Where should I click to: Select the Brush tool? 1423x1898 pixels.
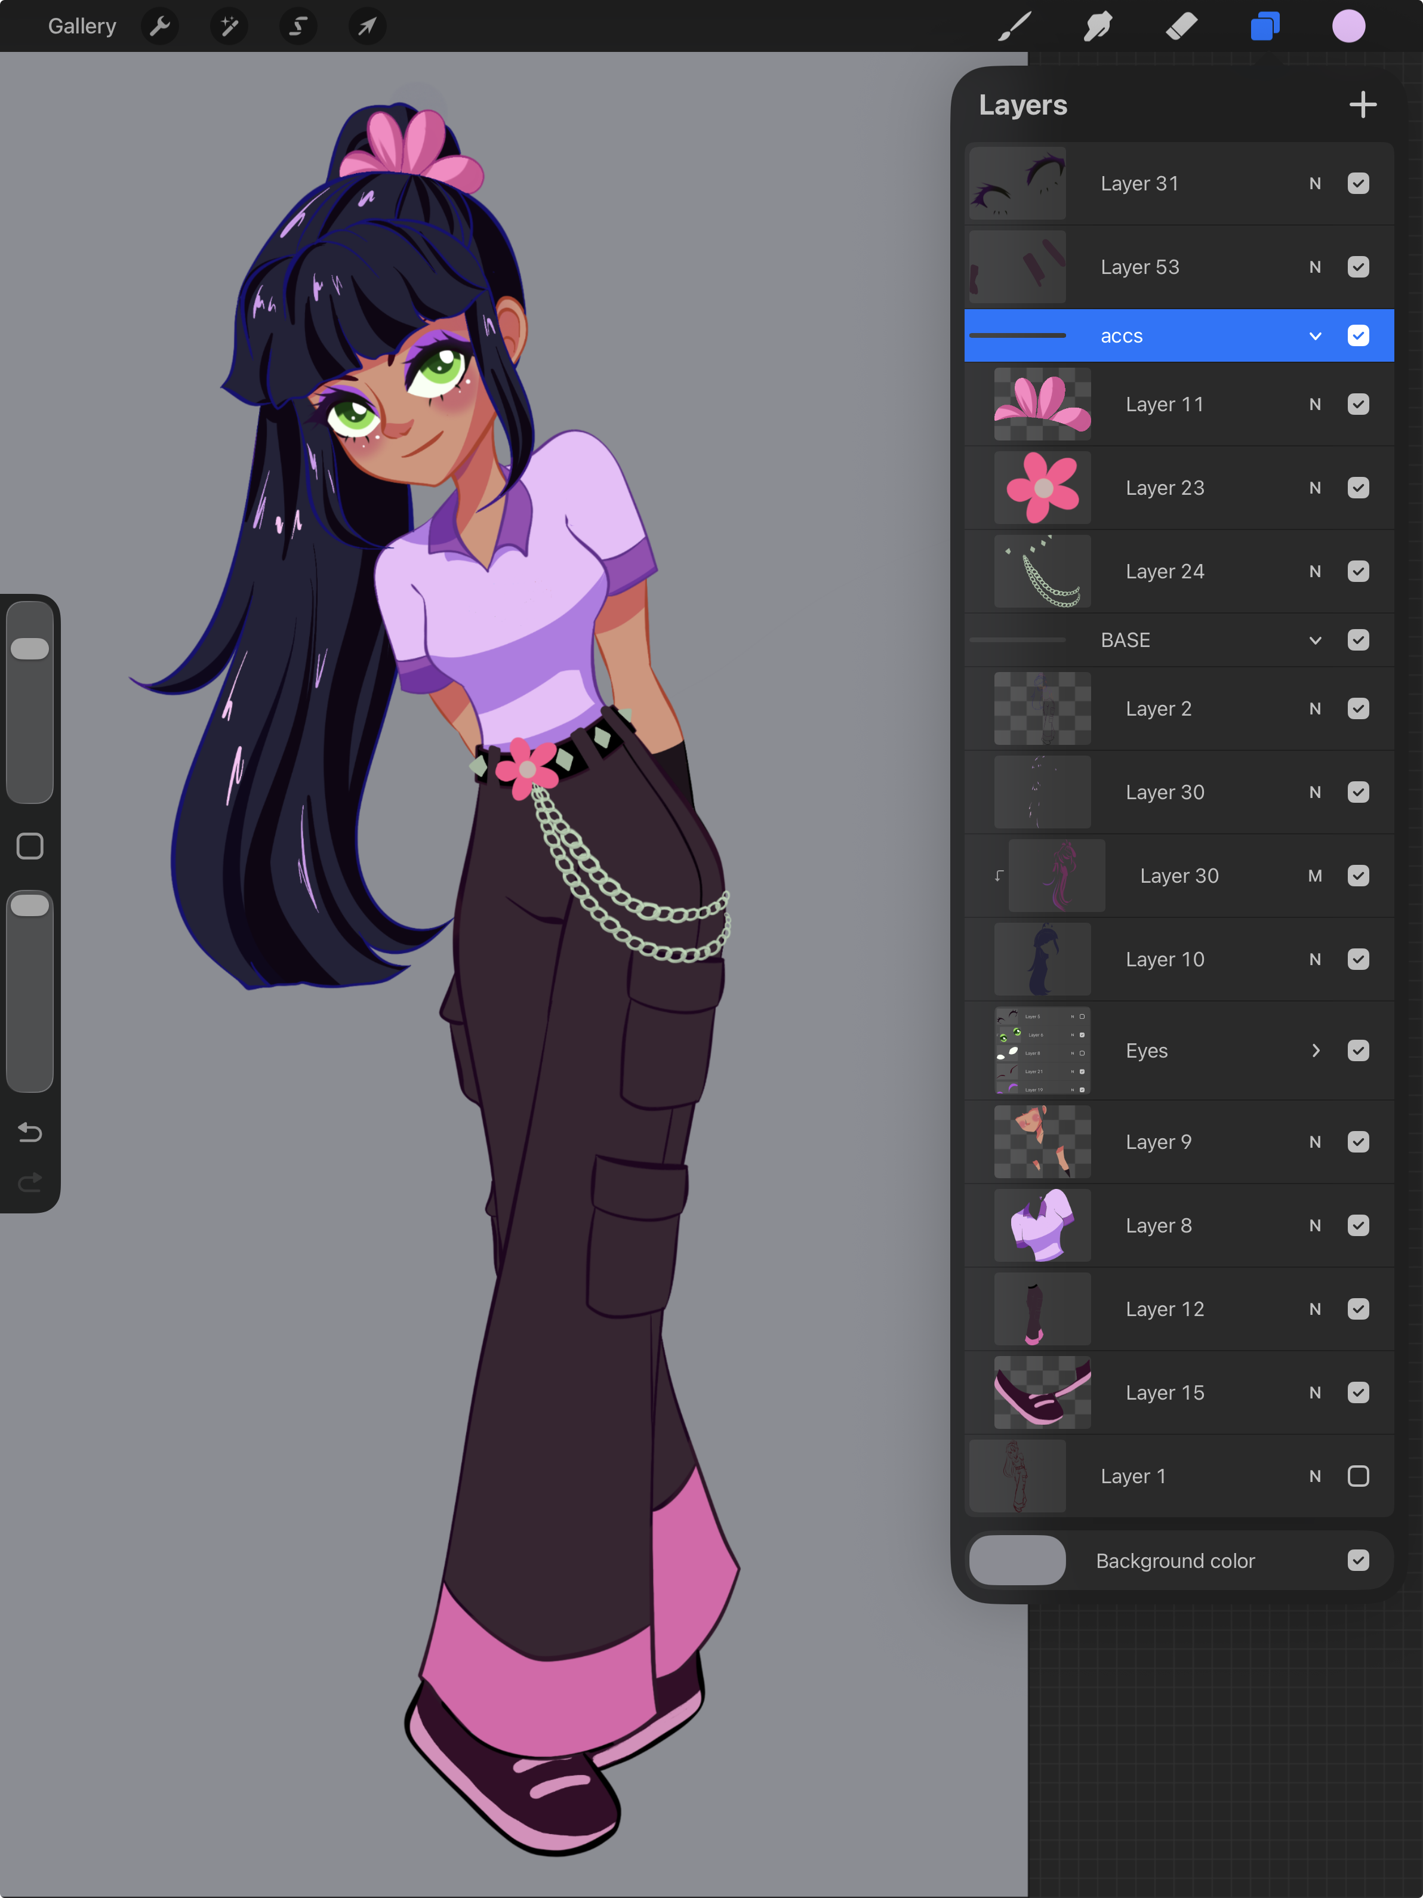pos(1015,26)
